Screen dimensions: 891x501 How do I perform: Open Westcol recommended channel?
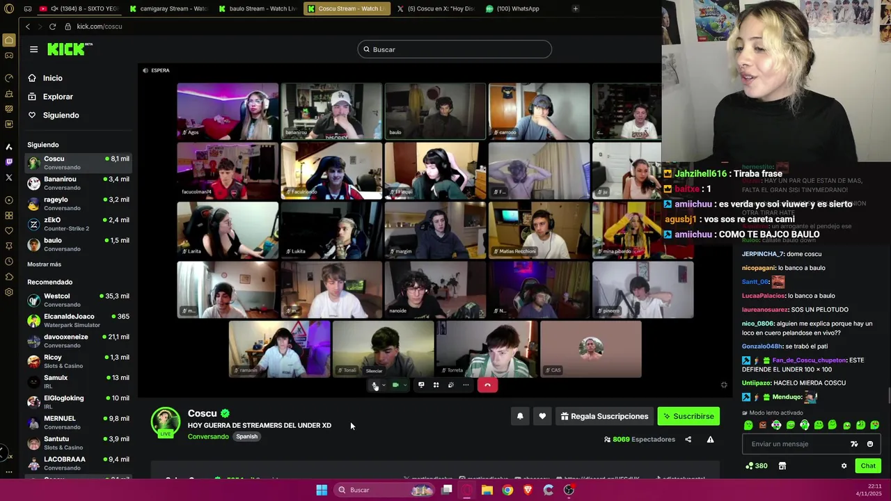(78, 300)
